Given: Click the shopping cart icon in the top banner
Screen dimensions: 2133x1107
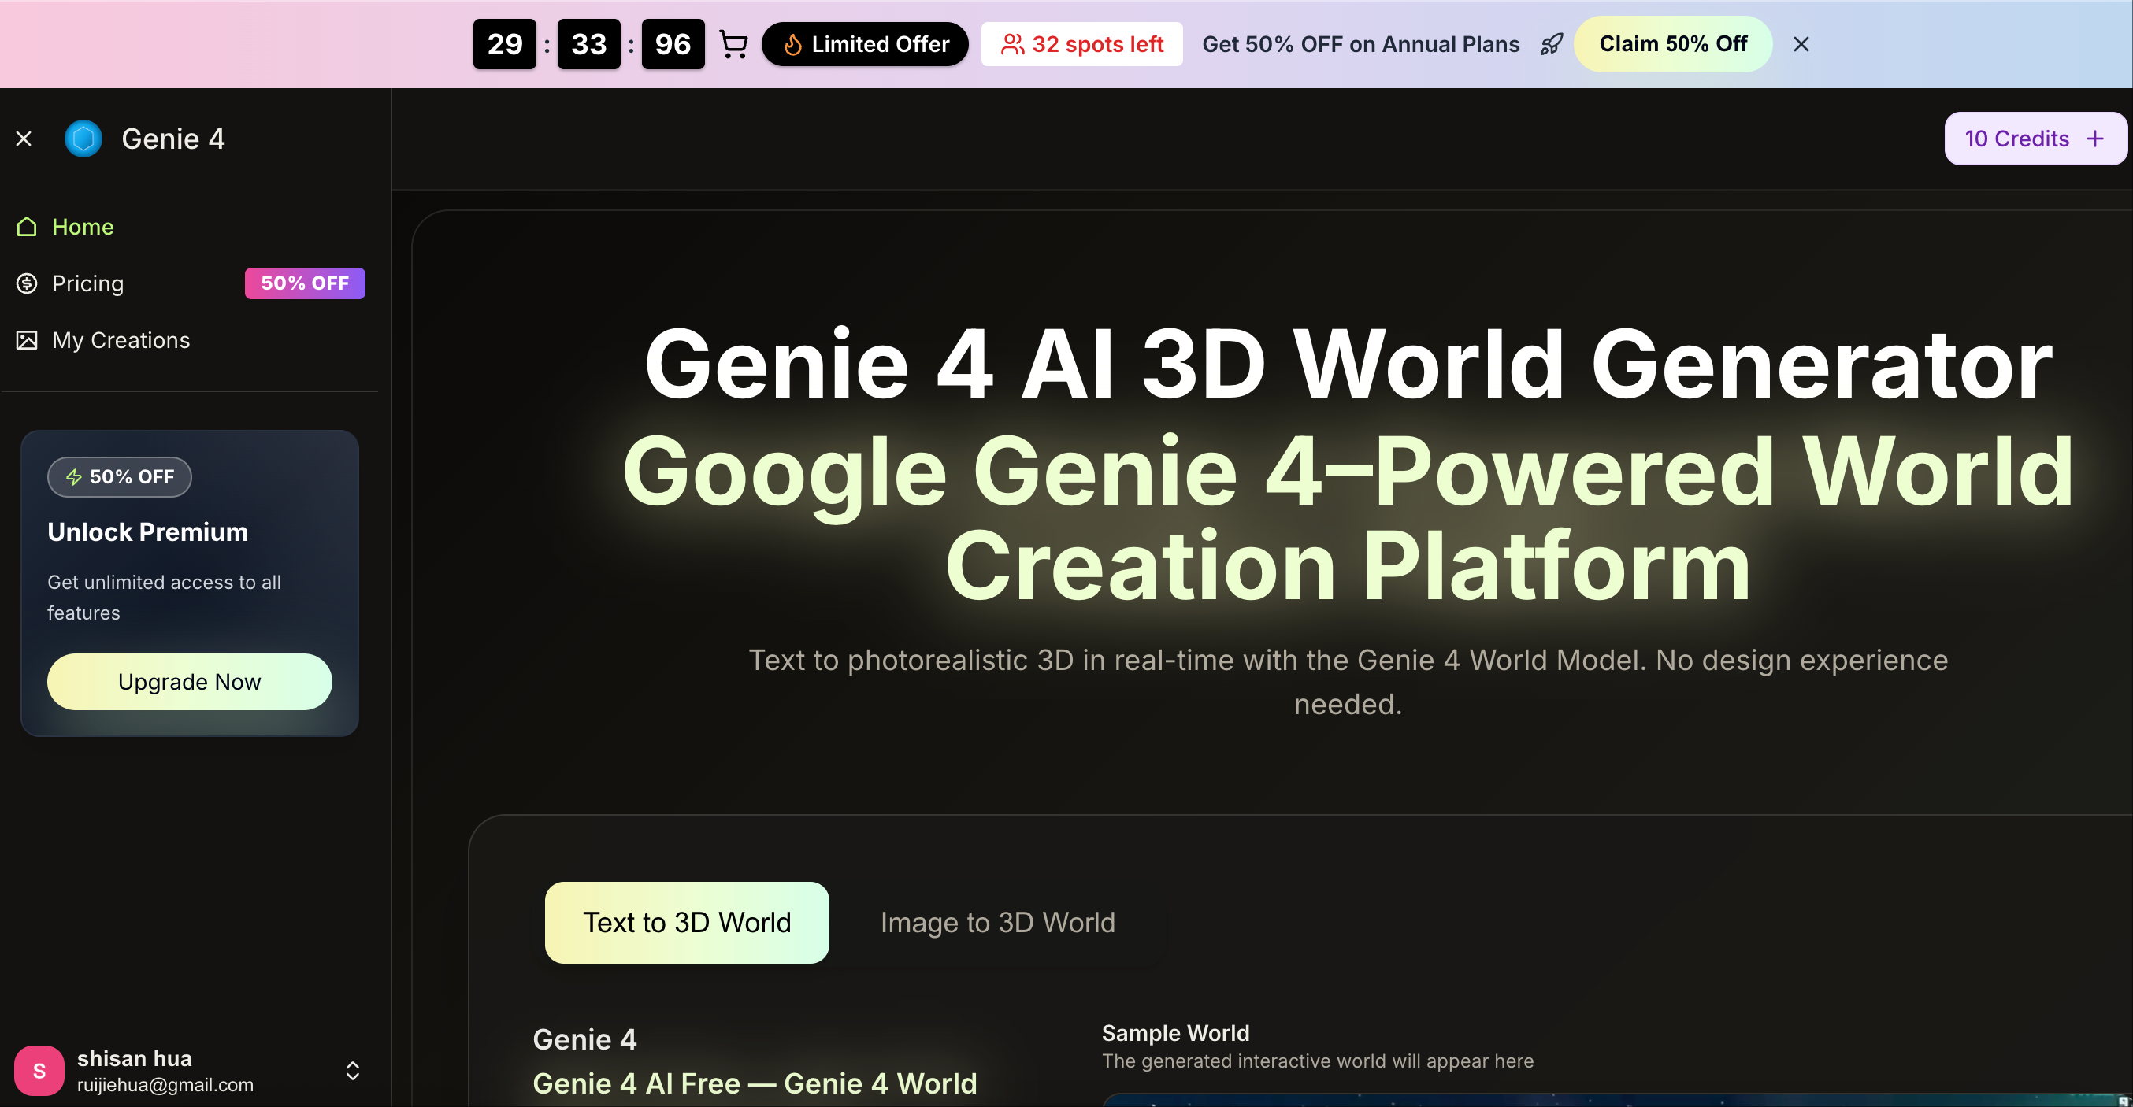Looking at the screenshot, I should click(x=733, y=44).
